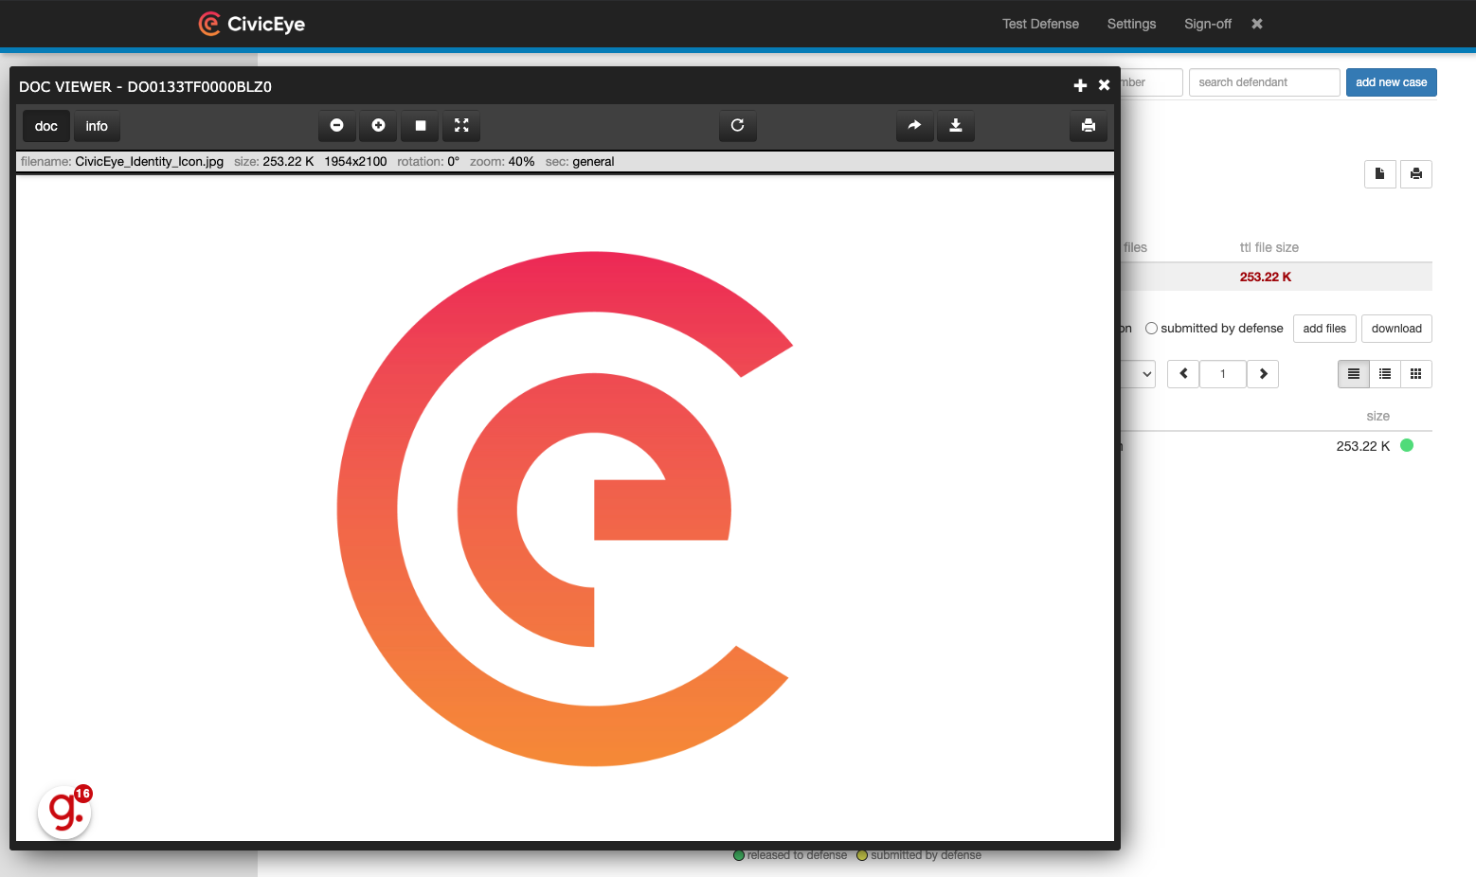Open the partially hidden dropdown near pagination

tap(1139, 374)
